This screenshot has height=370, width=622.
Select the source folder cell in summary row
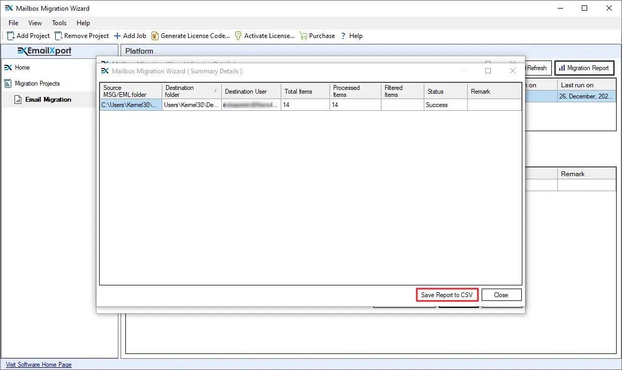point(131,105)
